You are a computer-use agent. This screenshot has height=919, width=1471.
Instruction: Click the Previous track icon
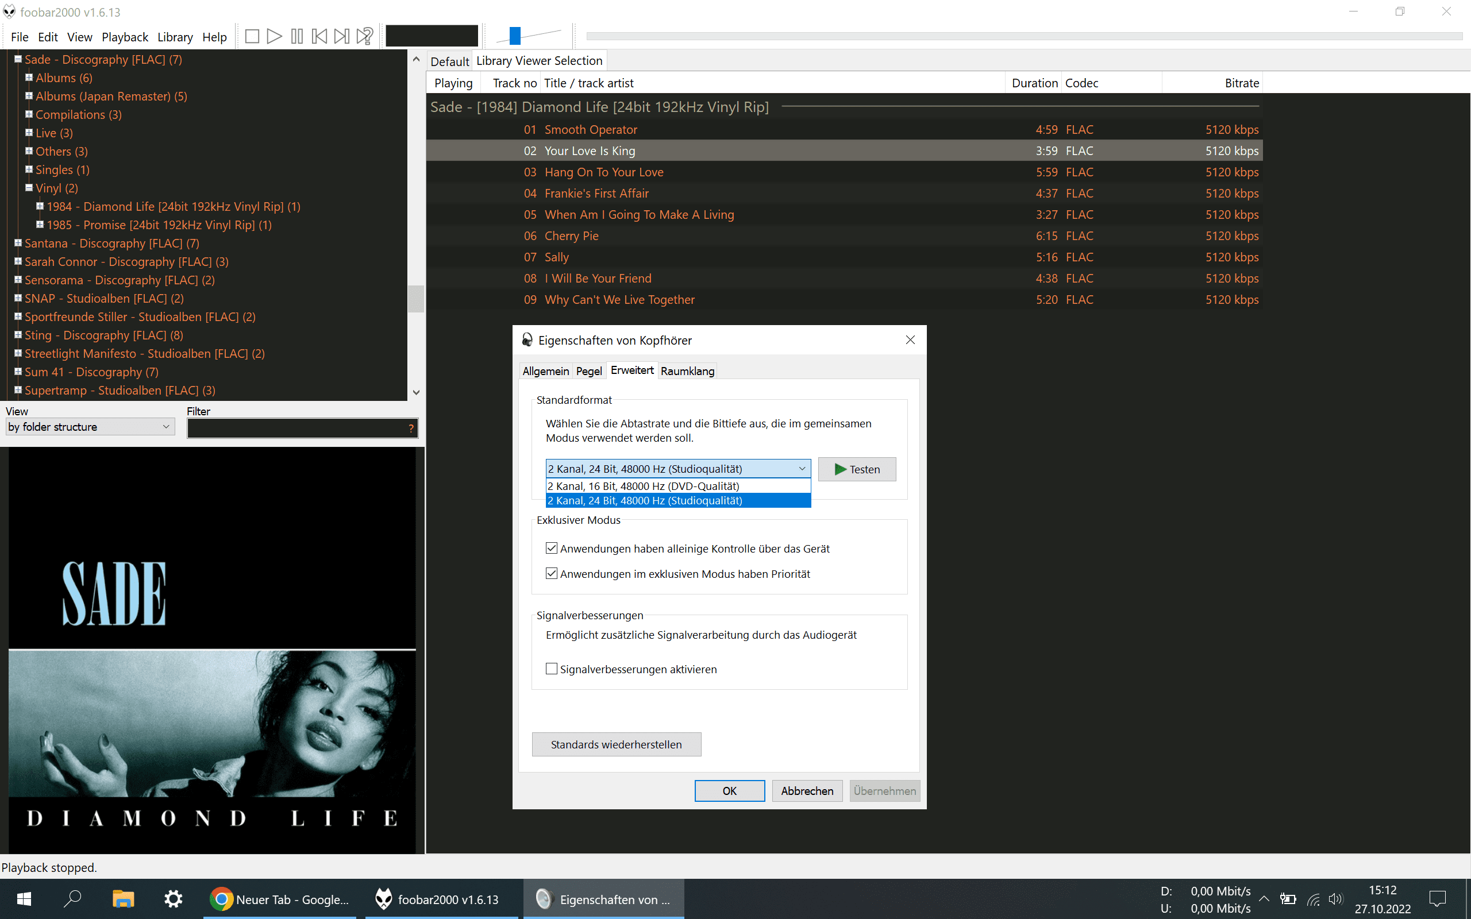[x=319, y=36]
